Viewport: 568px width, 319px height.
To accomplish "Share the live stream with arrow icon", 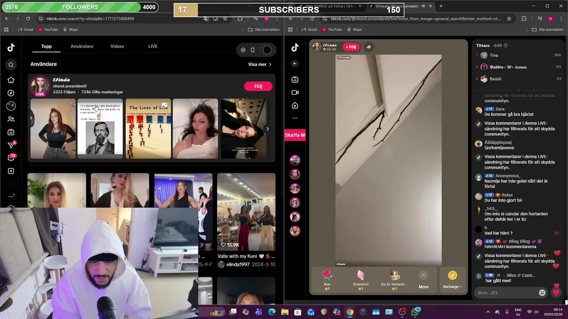I will point(369,47).
